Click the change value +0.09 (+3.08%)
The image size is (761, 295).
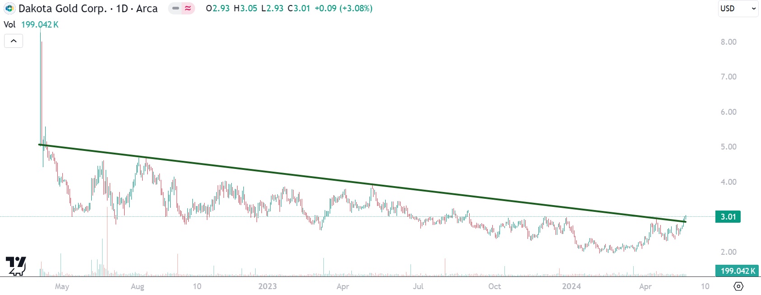pyautogui.click(x=344, y=8)
